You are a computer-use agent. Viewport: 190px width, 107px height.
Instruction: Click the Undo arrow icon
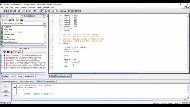pyautogui.click(x=30, y=11)
